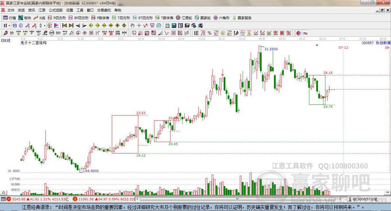Open the 板块 sectors view

[x=24, y=18]
